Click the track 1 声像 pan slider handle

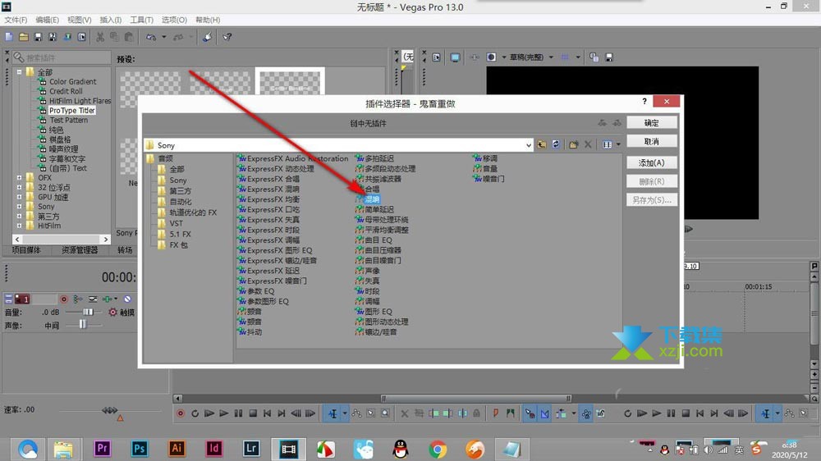tap(83, 325)
